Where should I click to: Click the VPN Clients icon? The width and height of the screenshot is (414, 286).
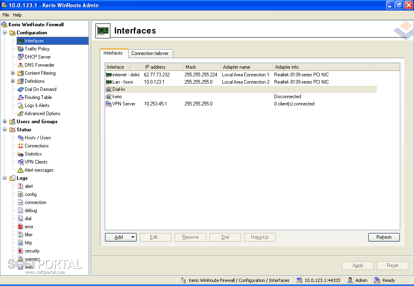(x=21, y=162)
